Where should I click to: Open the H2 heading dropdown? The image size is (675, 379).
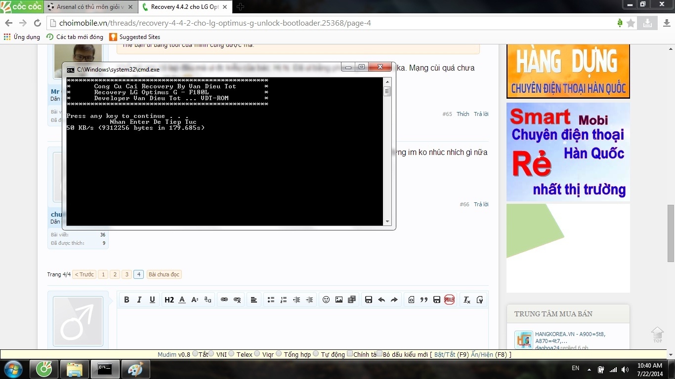[169, 300]
